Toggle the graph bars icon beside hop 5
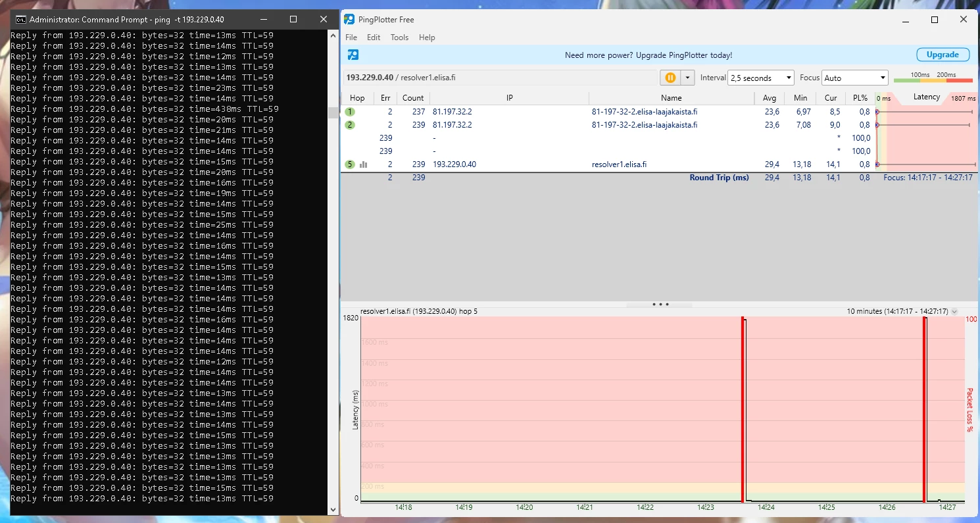This screenshot has height=523, width=980. point(364,164)
